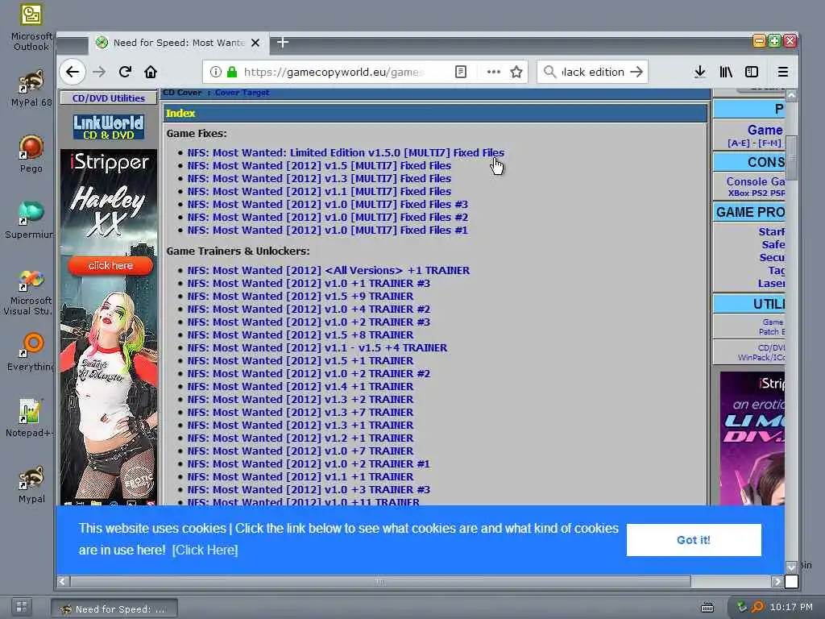Open v1.5 +8 TRAINER link

coord(301,334)
